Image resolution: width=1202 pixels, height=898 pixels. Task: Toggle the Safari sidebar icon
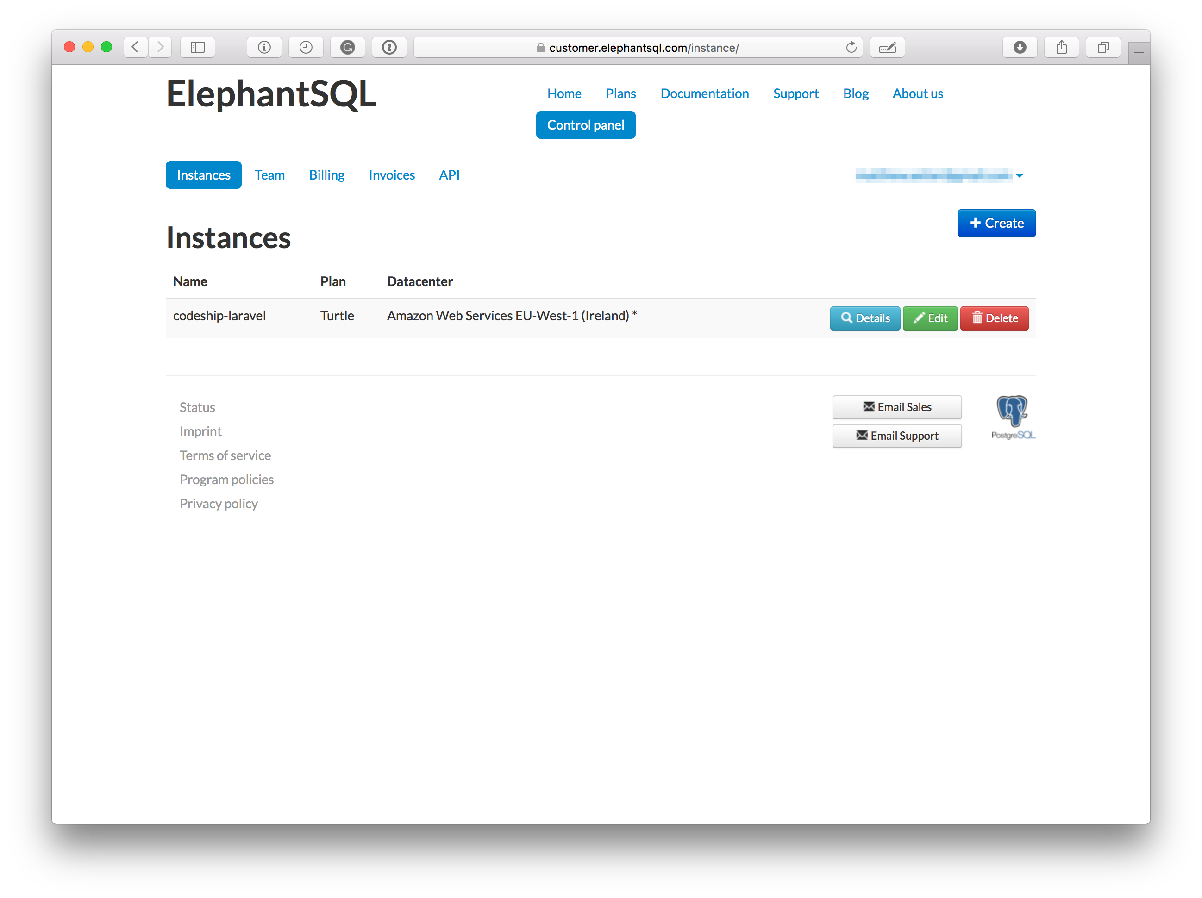click(198, 47)
